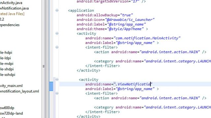Select the le-ldpi folder
The image size is (211, 118).
coord(5,58)
